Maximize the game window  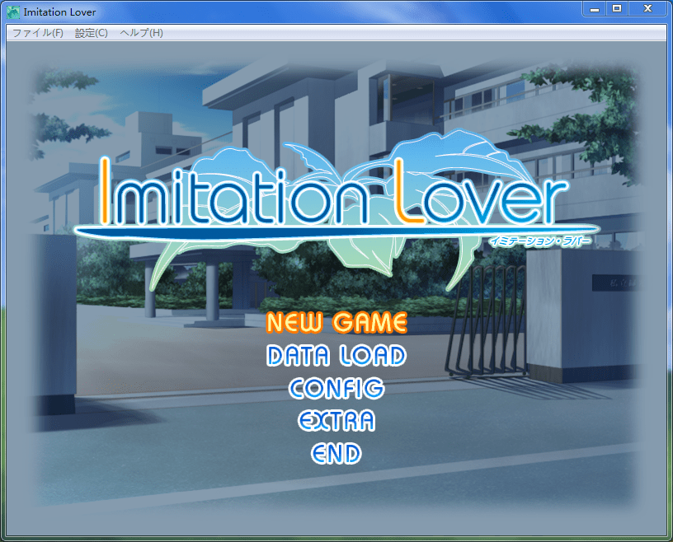(x=617, y=9)
